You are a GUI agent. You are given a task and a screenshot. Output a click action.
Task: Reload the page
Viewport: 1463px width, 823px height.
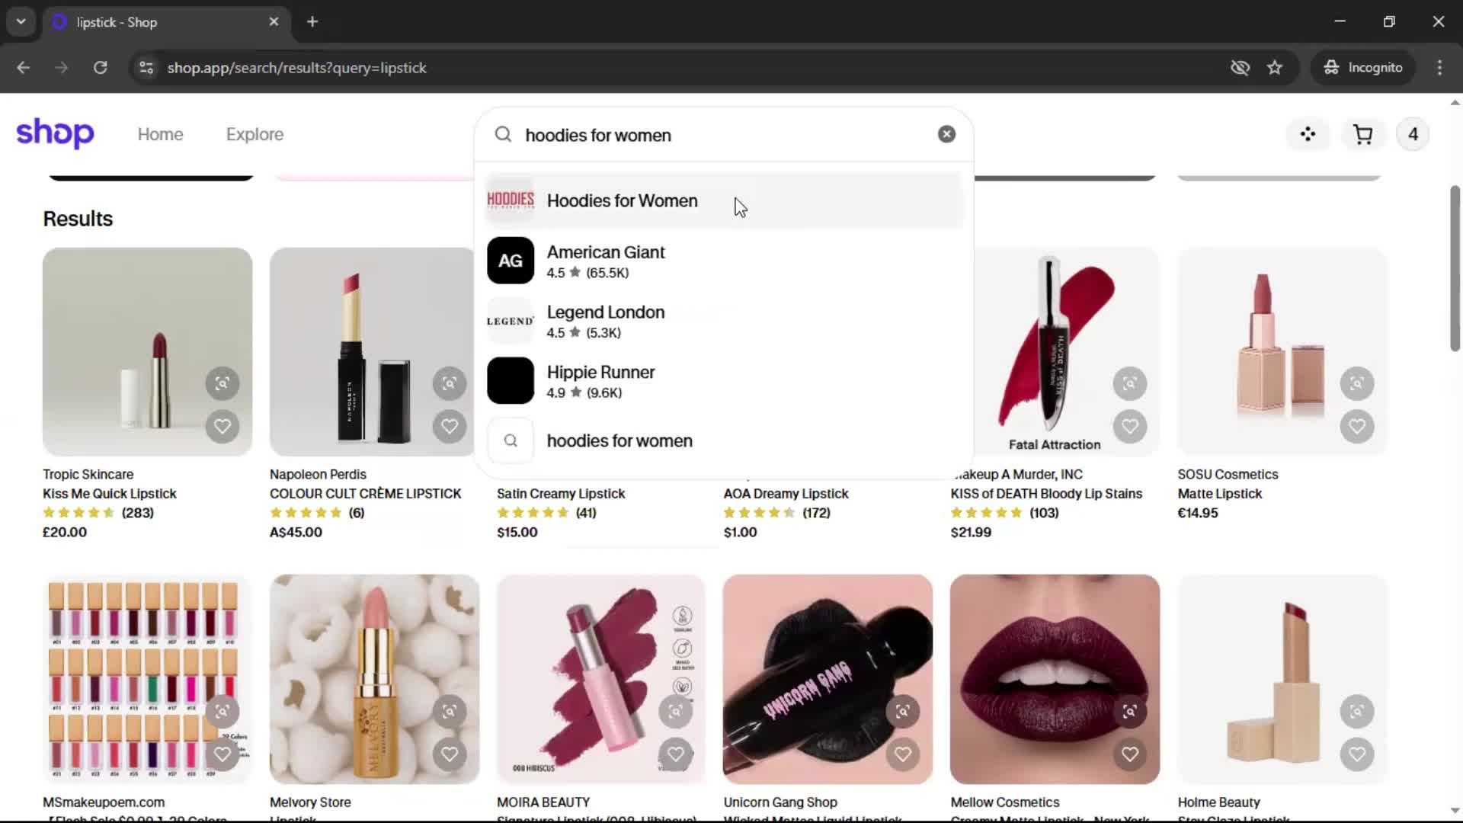[x=100, y=68]
